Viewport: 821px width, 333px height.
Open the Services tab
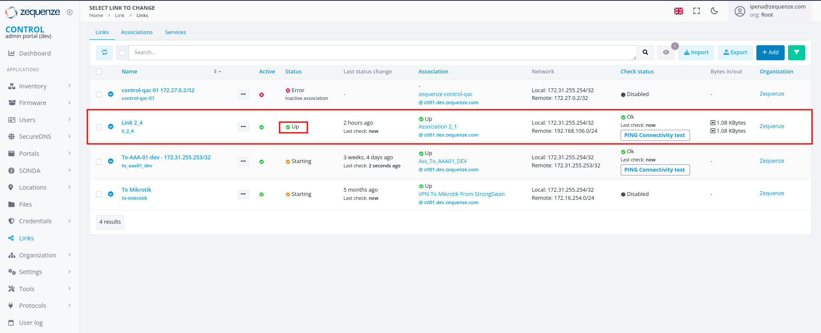(176, 32)
